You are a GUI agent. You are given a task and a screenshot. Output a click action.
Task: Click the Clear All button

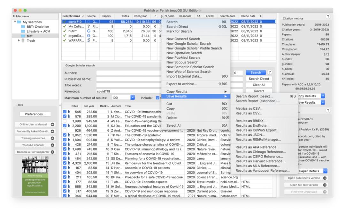pos(259,85)
